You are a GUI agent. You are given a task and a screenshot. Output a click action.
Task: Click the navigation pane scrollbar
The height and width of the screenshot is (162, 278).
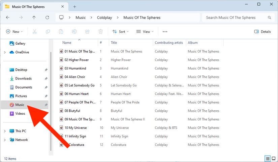pos(51,101)
